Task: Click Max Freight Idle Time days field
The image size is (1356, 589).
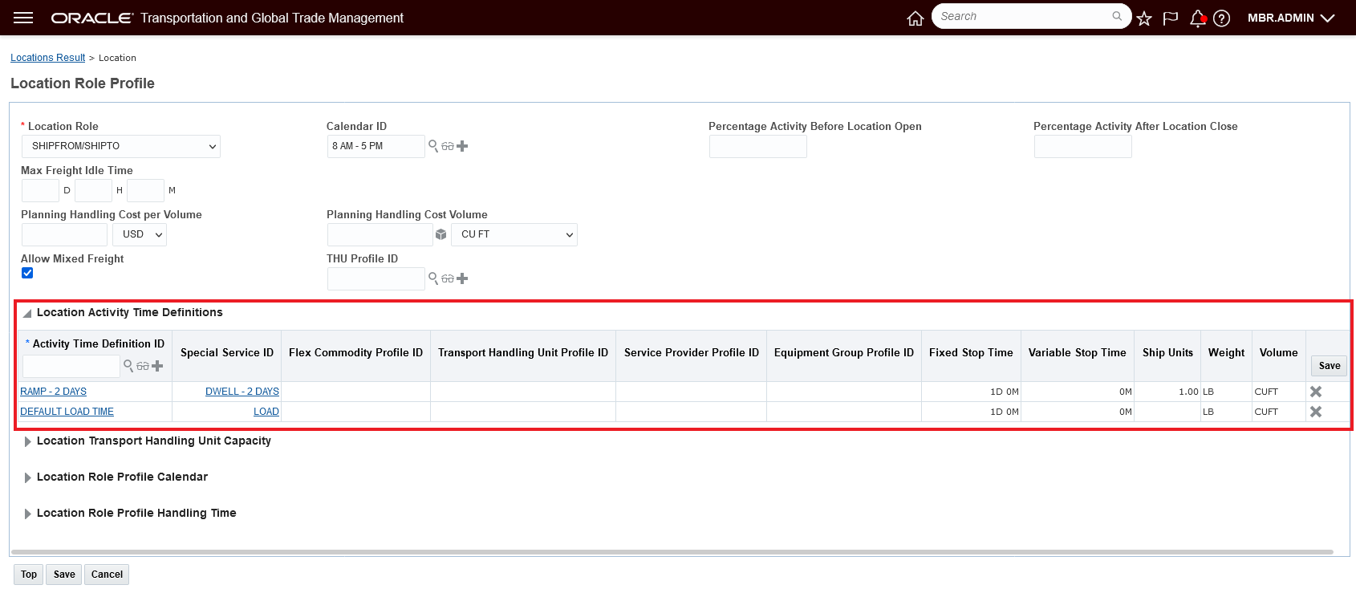Action: (x=40, y=190)
